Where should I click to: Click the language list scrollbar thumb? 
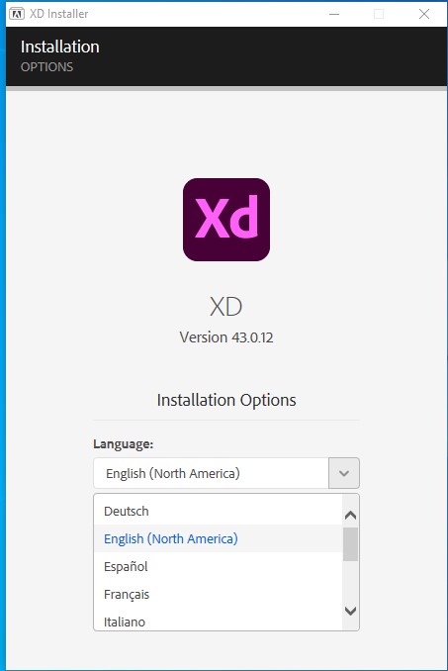pos(350,544)
